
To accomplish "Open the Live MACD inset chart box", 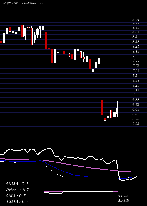I will pos(81,191).
